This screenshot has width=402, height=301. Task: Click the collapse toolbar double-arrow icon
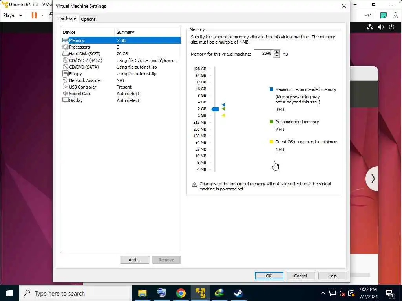[x=368, y=15]
